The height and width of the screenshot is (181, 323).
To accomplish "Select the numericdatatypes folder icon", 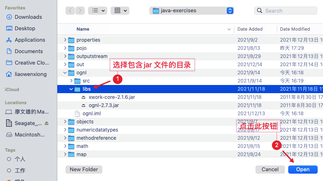I will tap(71, 130).
